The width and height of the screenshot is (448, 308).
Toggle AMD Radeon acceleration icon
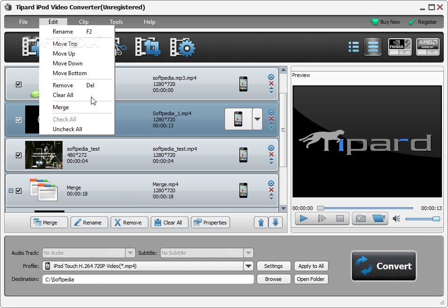[428, 47]
